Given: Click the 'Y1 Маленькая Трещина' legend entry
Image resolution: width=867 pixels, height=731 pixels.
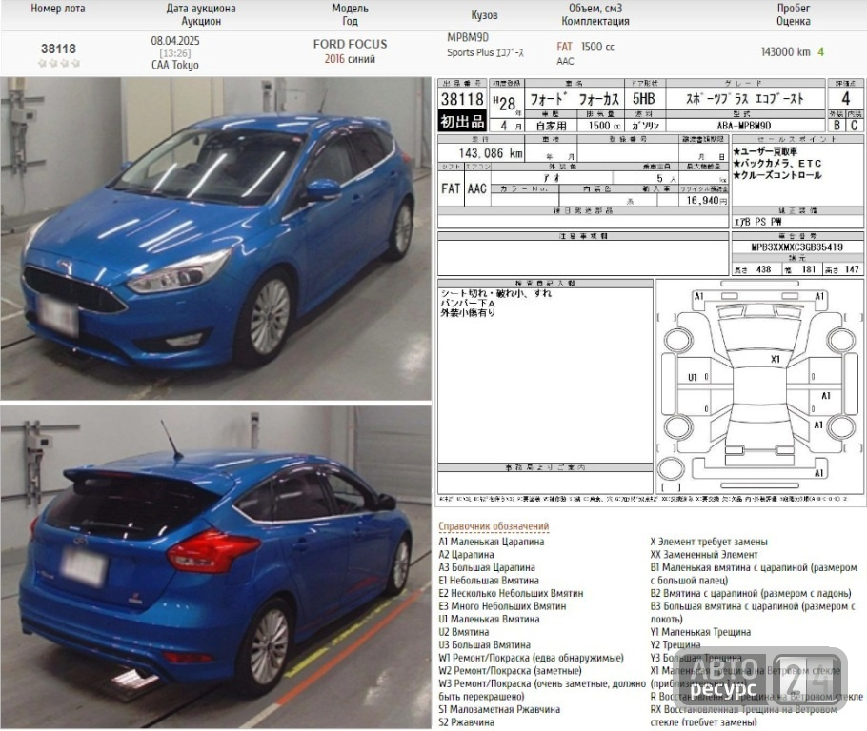Looking at the screenshot, I should tap(700, 632).
